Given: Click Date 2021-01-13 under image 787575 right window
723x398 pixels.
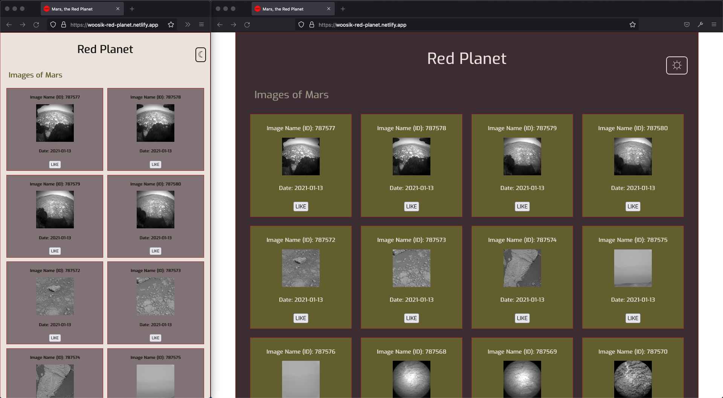Looking at the screenshot, I should pos(633,300).
